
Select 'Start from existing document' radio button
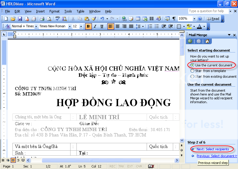(x=192, y=76)
